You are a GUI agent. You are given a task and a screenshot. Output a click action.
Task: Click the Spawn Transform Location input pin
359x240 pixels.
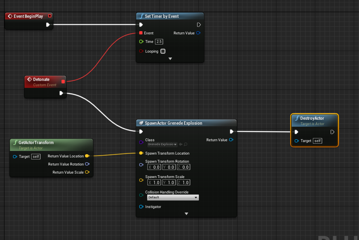141,153
